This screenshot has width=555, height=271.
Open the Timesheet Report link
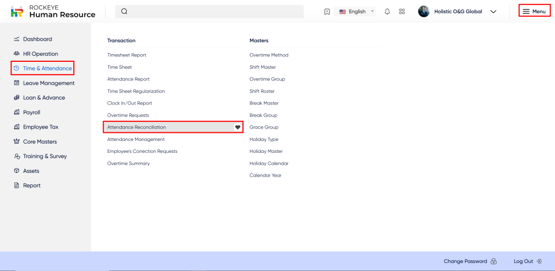(127, 55)
